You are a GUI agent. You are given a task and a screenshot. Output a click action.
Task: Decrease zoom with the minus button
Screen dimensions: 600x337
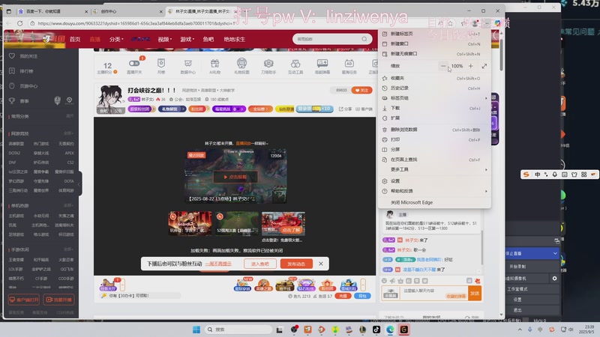(443, 66)
